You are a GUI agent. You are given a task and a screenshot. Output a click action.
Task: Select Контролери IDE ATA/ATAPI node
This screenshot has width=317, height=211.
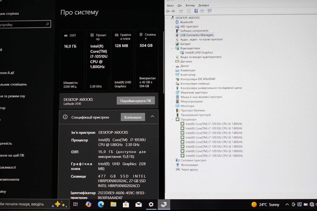(x=198, y=79)
